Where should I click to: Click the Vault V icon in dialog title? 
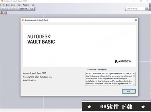click(x=23, y=20)
